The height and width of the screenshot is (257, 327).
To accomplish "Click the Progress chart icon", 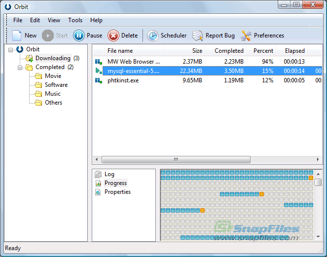I will point(98,183).
